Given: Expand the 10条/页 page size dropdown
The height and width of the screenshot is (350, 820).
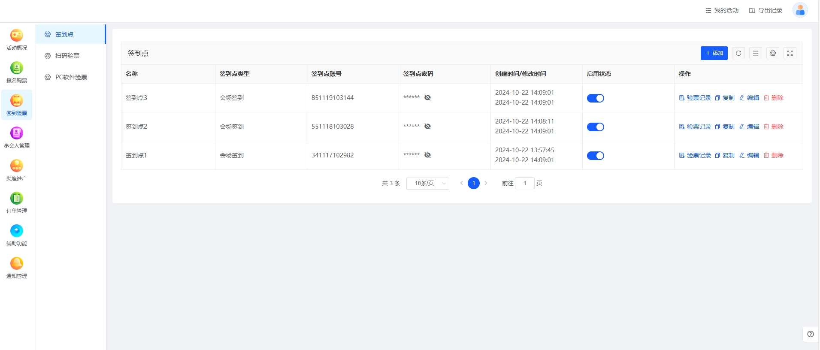Looking at the screenshot, I should pyautogui.click(x=427, y=184).
